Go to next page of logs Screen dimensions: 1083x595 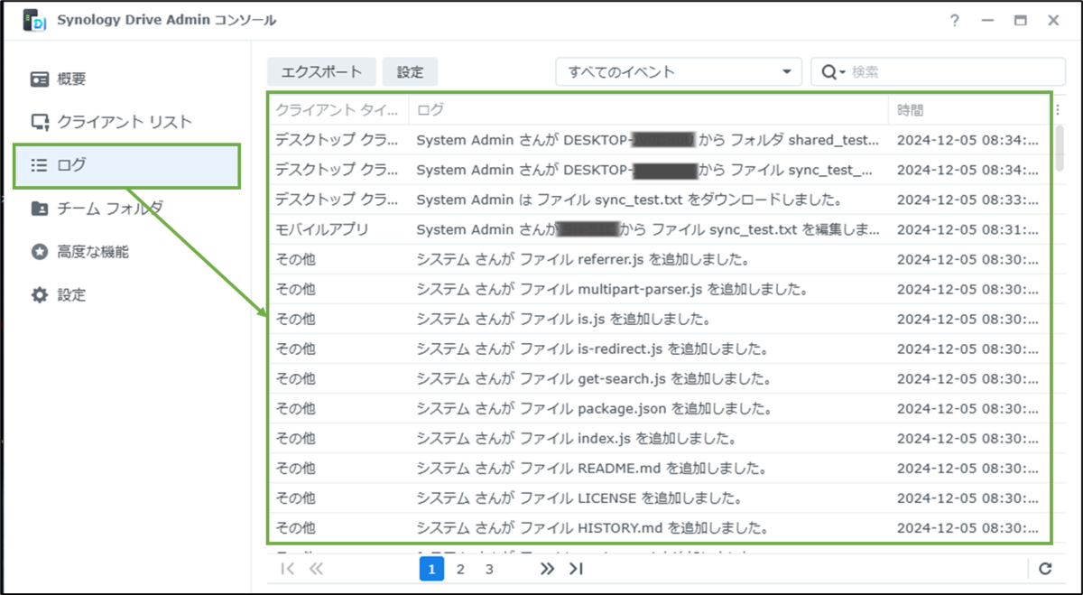(x=547, y=569)
